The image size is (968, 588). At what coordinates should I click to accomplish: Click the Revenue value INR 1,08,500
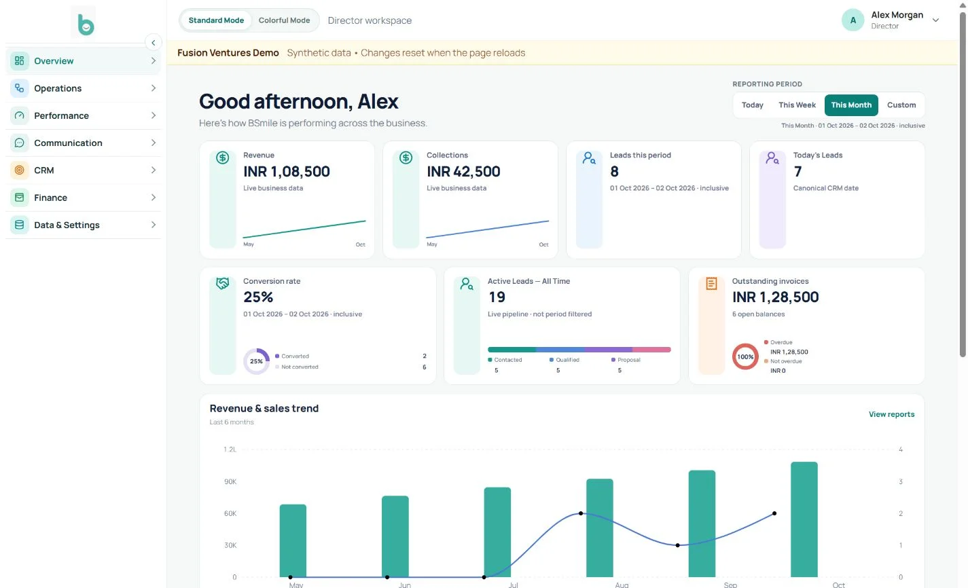coord(287,172)
